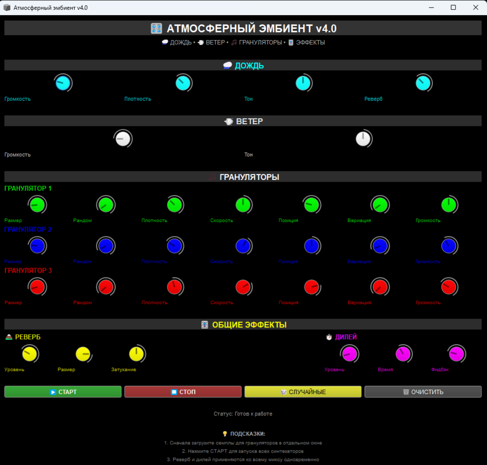The width and height of the screenshot is (487, 465).
Task: Click the clock icon beside ДИЛЕЙ heading
Action: coord(329,337)
